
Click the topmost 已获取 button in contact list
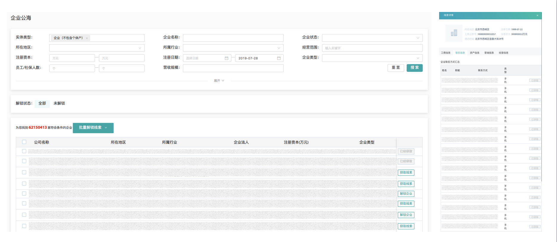click(x=535, y=80)
